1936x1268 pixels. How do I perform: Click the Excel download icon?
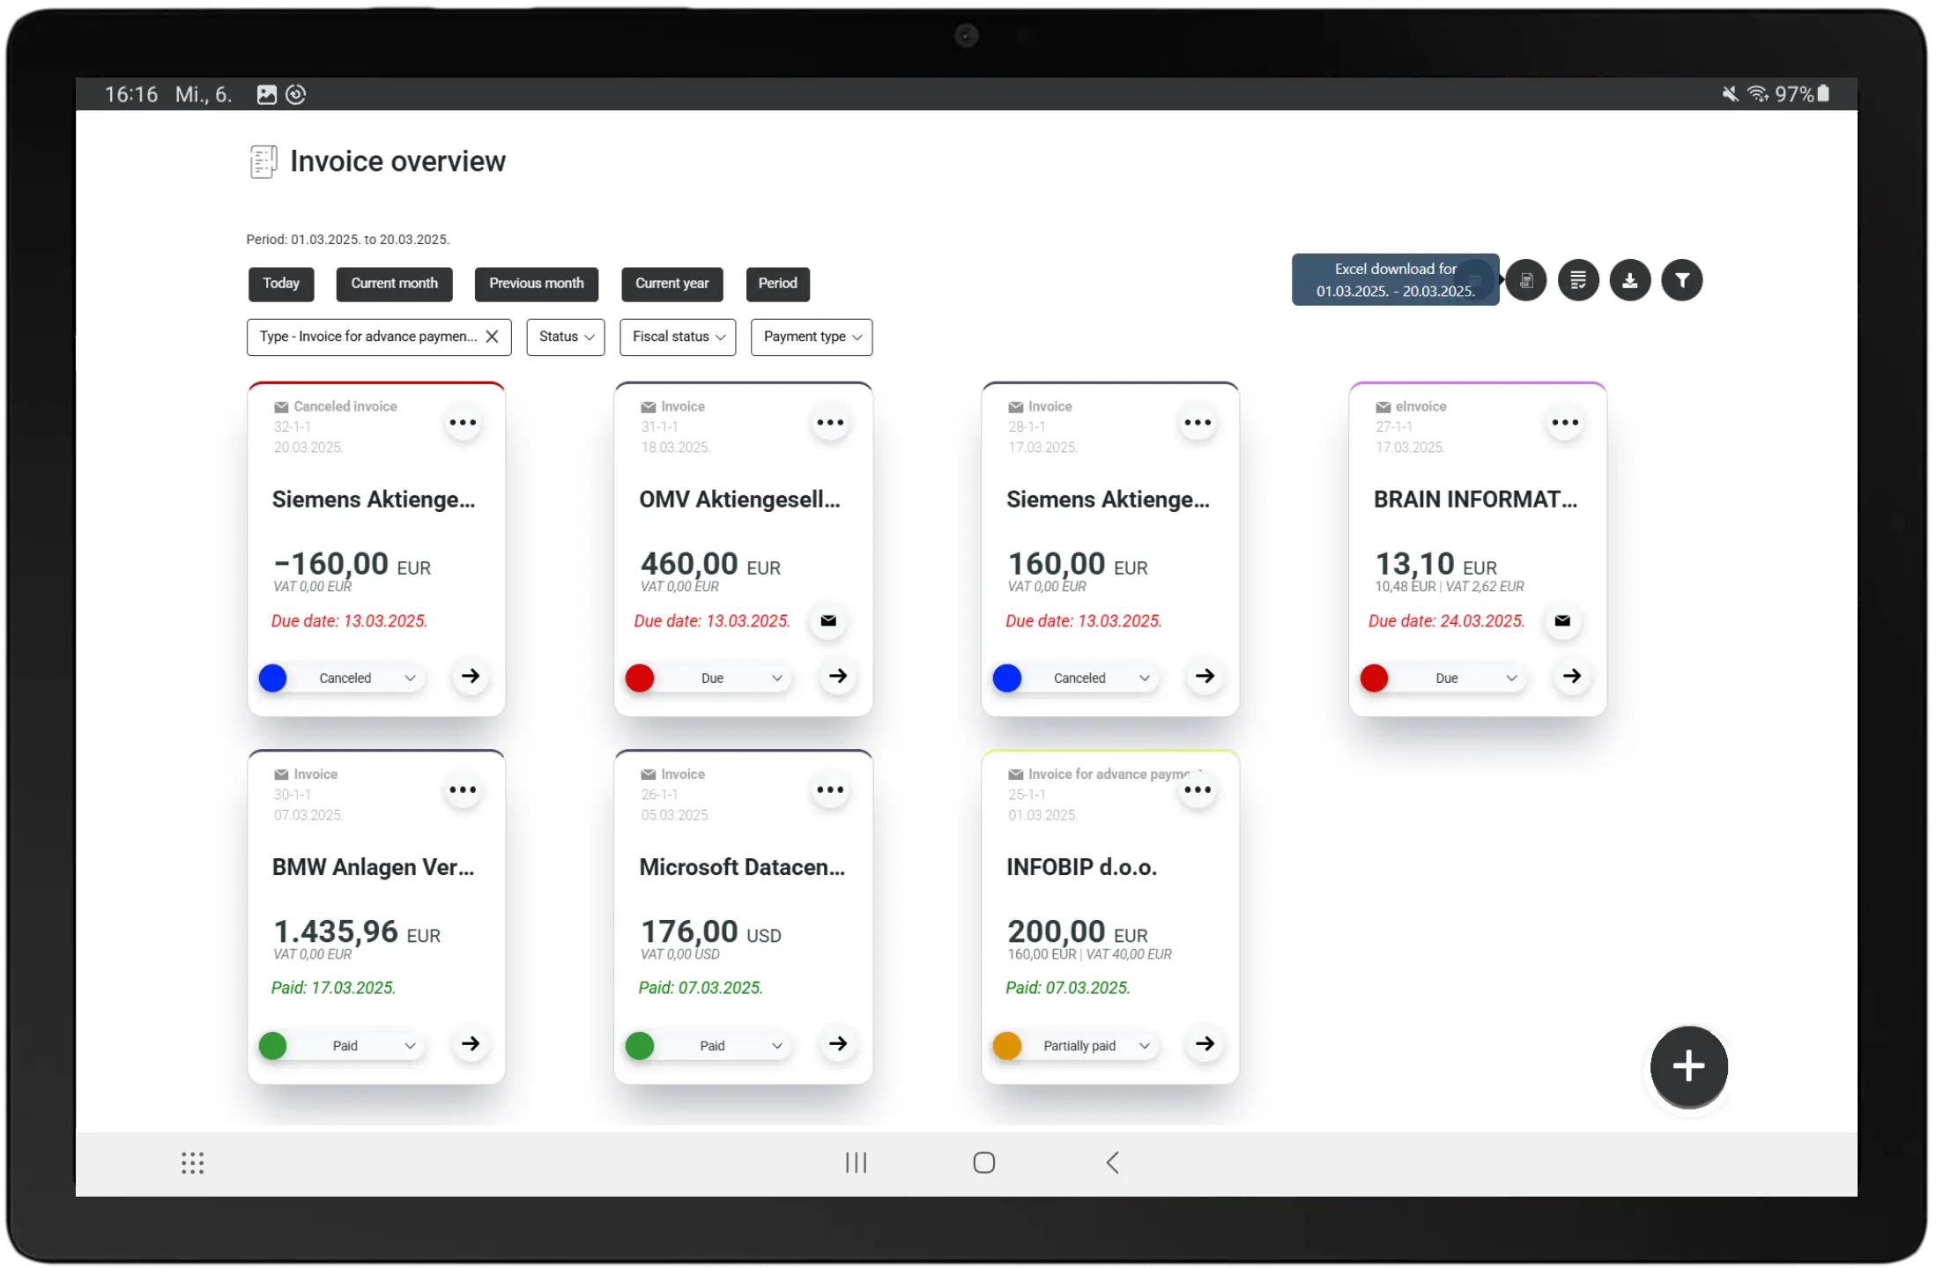coord(1525,281)
